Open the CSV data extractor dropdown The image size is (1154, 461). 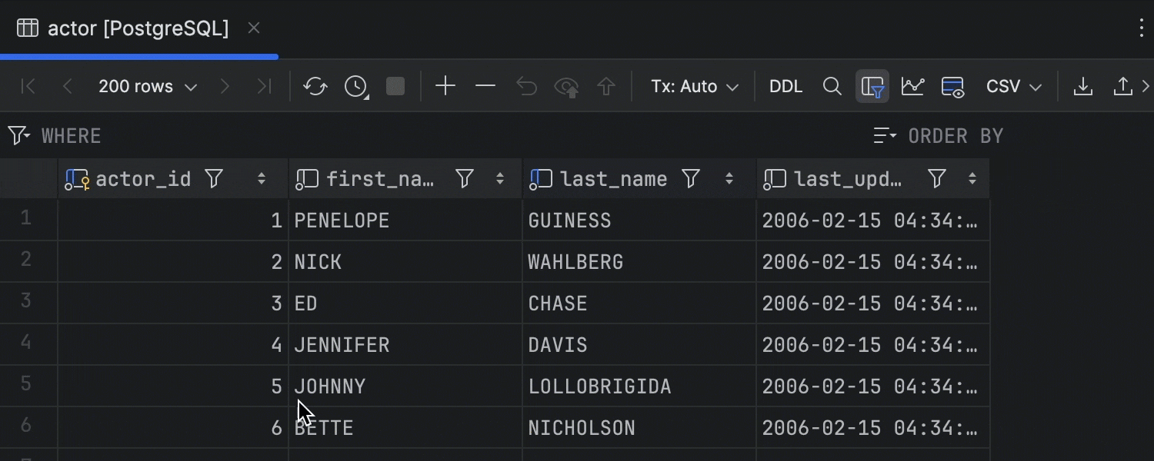(1013, 87)
